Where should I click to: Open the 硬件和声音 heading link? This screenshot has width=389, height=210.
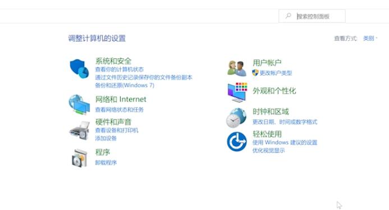pos(113,122)
